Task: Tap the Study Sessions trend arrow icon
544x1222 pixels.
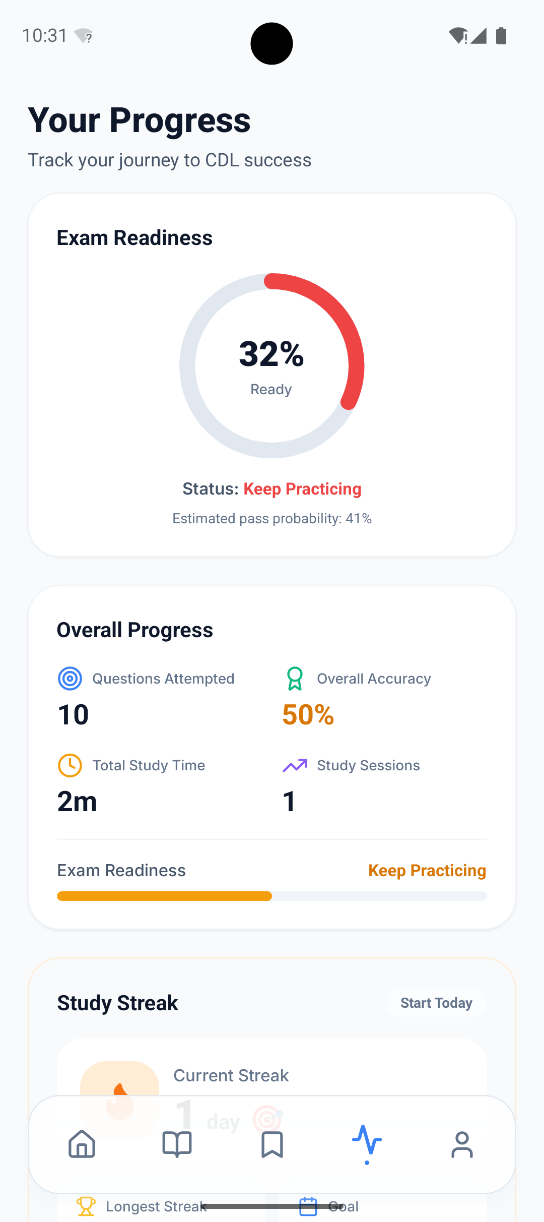Action: click(x=295, y=765)
